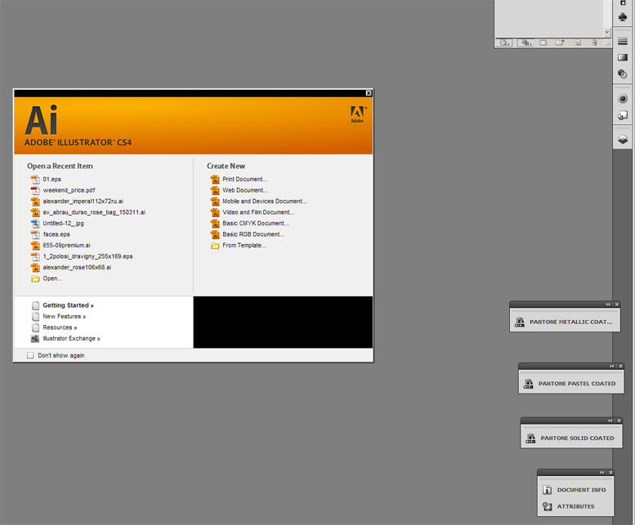This screenshot has width=635, height=525.
Task: Click the Document Info 'i' icon
Action: point(547,490)
